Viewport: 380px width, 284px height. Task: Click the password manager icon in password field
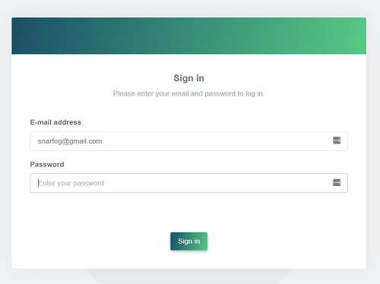[x=337, y=182]
